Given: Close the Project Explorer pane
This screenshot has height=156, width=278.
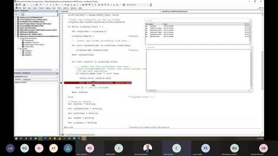Looking at the screenshot, I should [57, 11].
